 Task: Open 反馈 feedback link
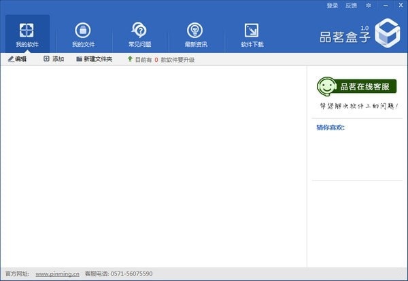pos(351,5)
